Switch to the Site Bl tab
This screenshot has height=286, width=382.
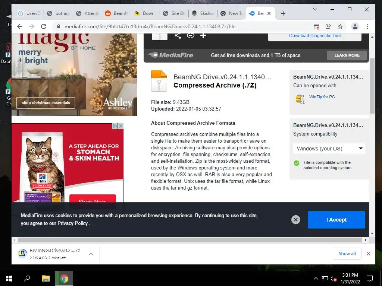click(x=175, y=13)
